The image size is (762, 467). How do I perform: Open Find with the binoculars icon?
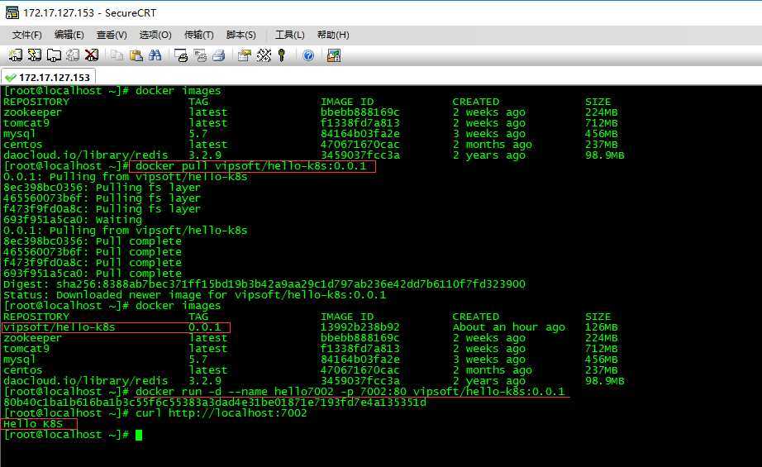155,55
